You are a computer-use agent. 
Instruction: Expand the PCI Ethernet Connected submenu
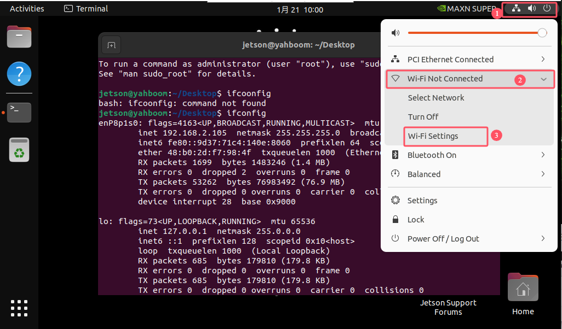point(469,60)
